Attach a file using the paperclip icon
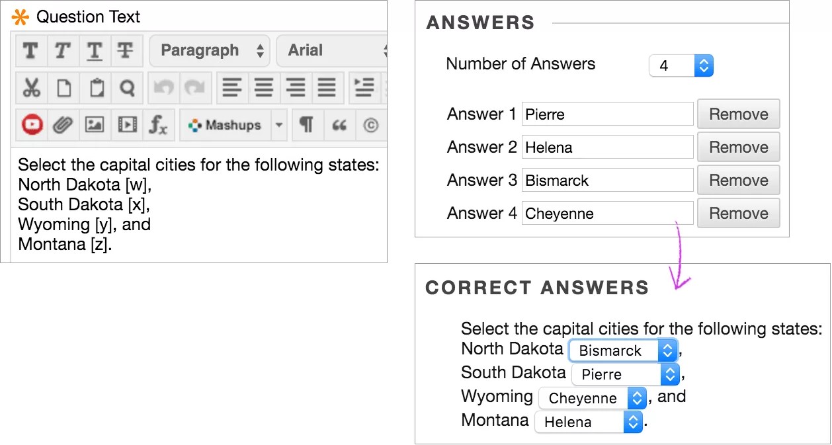Screen dimensions: 832x445 pos(62,125)
